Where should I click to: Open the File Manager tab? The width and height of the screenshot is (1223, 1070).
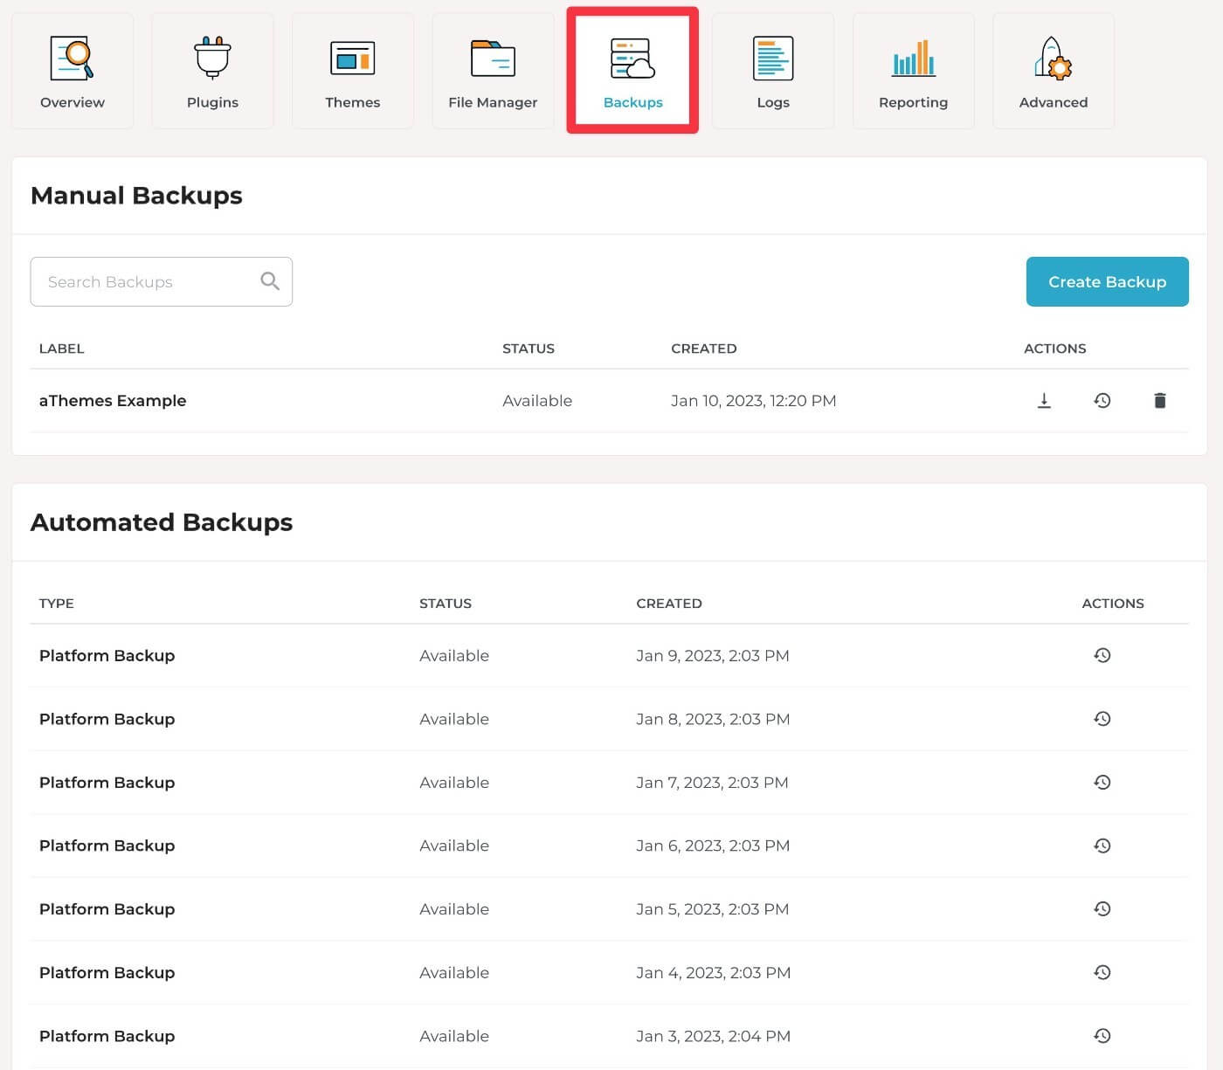click(x=493, y=71)
